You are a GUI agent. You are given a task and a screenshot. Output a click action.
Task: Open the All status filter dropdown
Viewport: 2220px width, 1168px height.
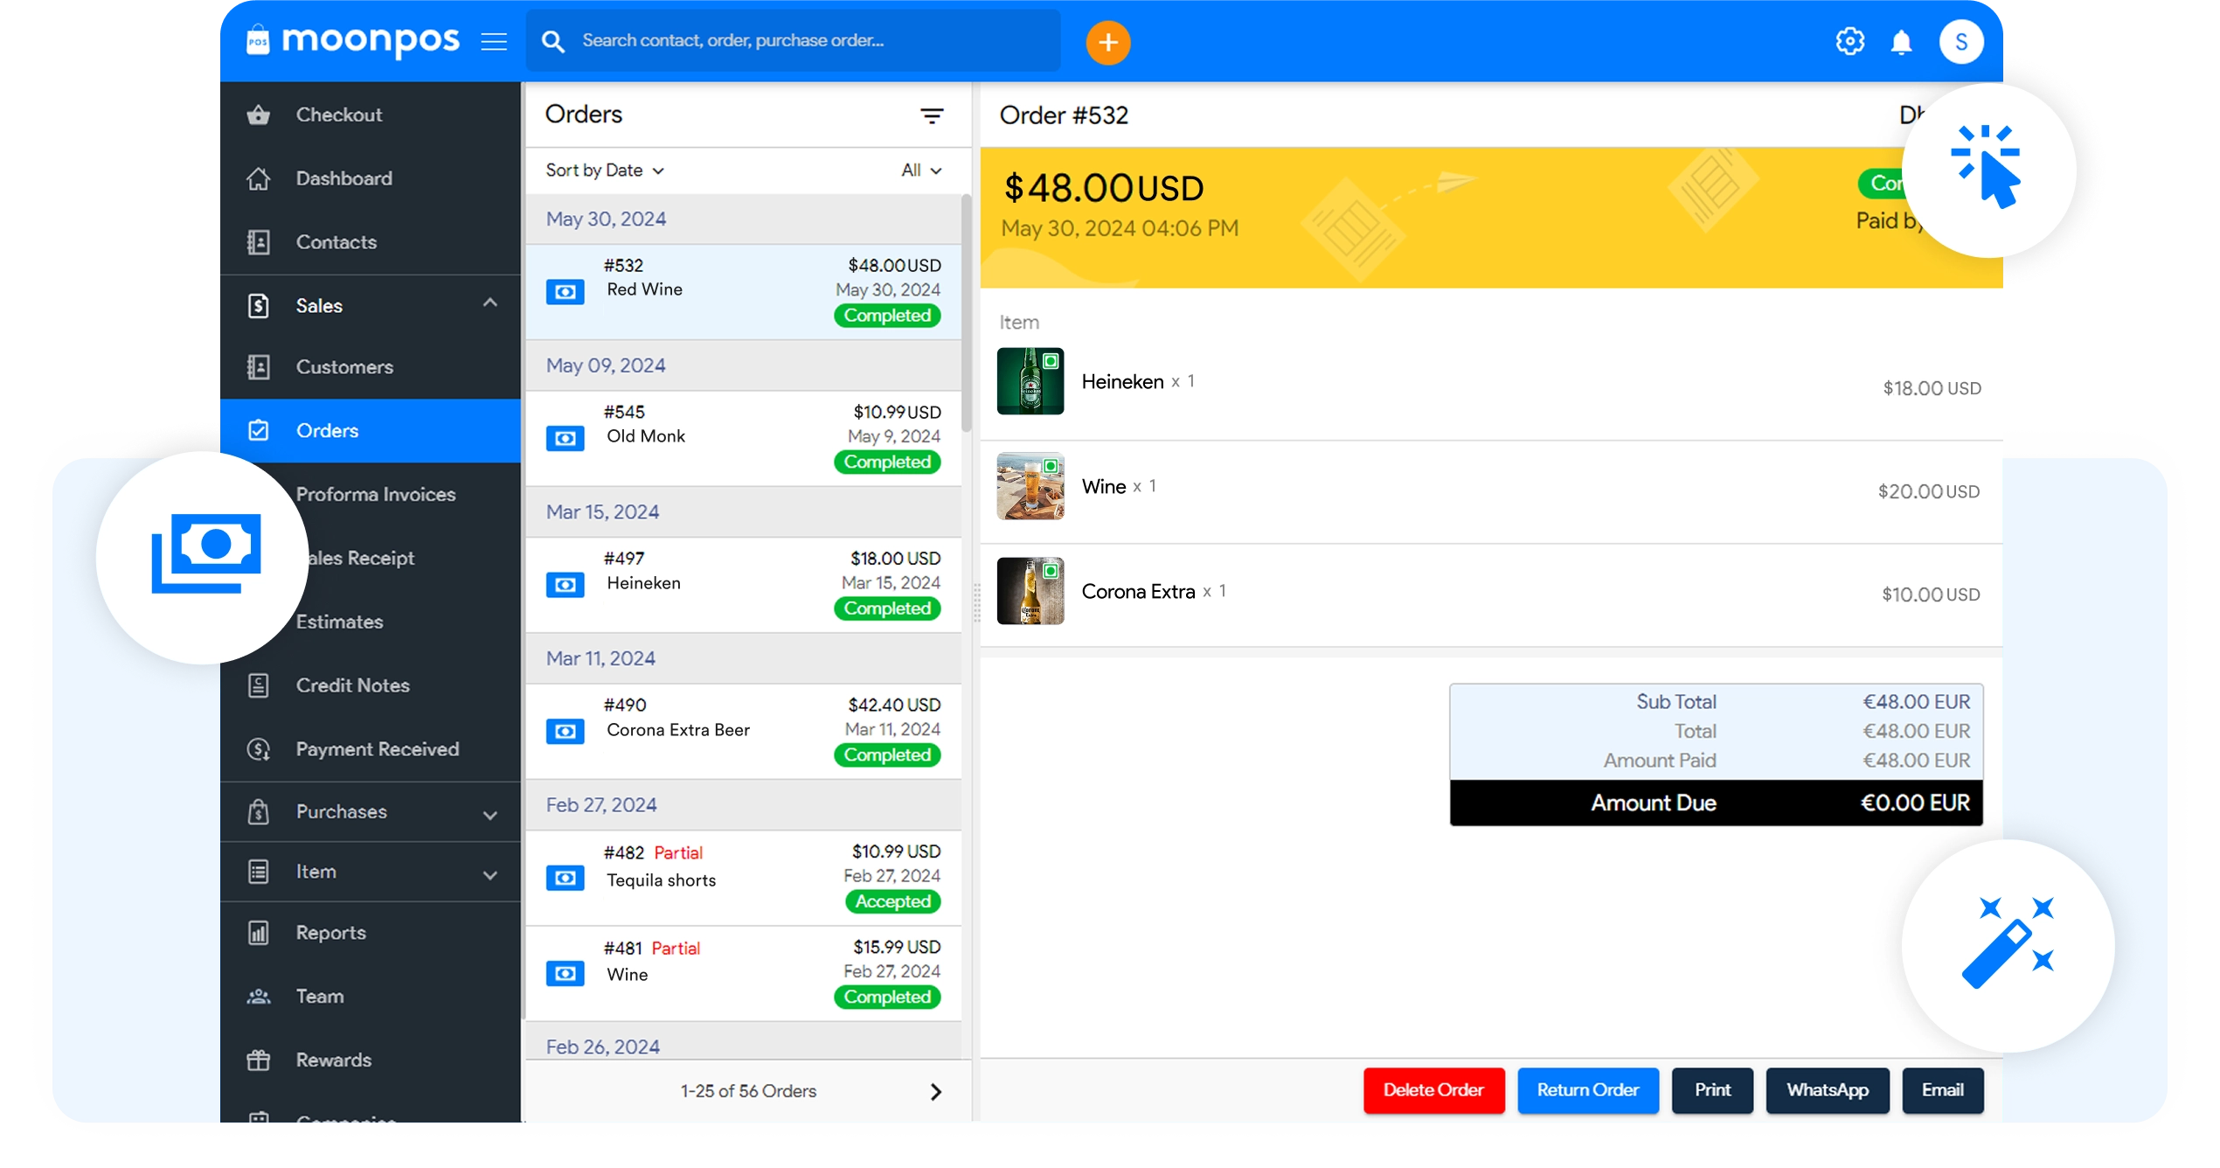coord(921,170)
